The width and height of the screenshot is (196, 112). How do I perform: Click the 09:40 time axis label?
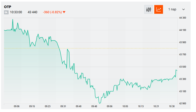(78, 106)
